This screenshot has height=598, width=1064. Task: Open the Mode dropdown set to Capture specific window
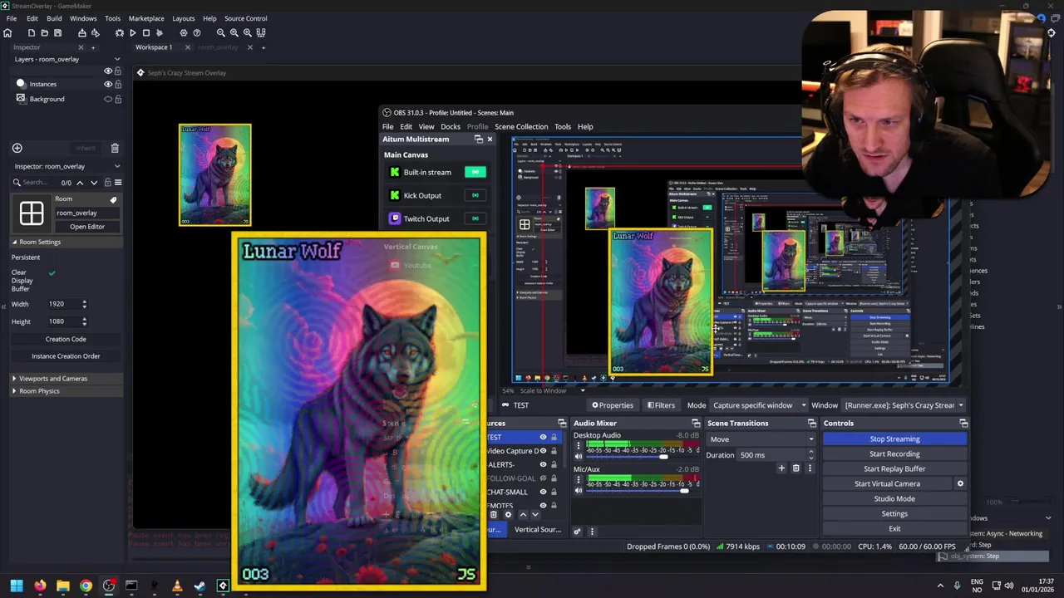(760, 405)
